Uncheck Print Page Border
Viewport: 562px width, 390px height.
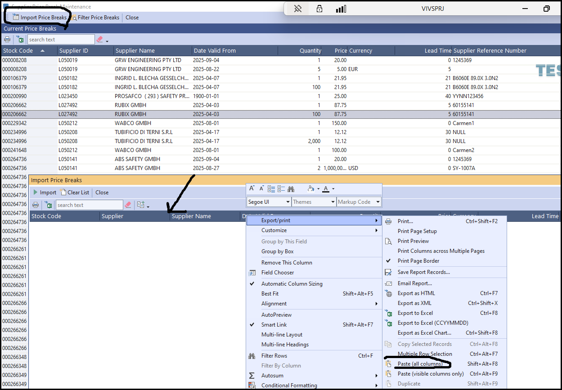pyautogui.click(x=418, y=261)
